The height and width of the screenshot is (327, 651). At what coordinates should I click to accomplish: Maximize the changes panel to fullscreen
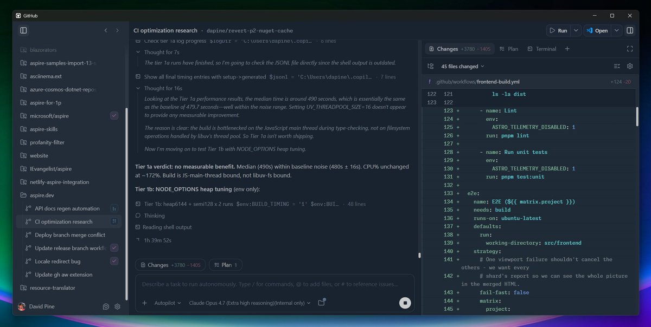[x=630, y=49]
